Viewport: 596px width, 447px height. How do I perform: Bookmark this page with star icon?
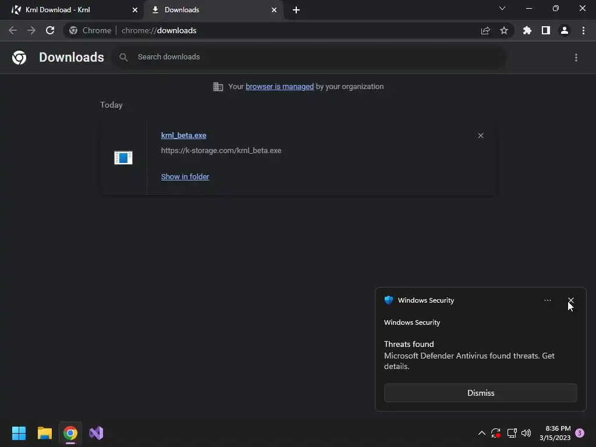click(504, 30)
